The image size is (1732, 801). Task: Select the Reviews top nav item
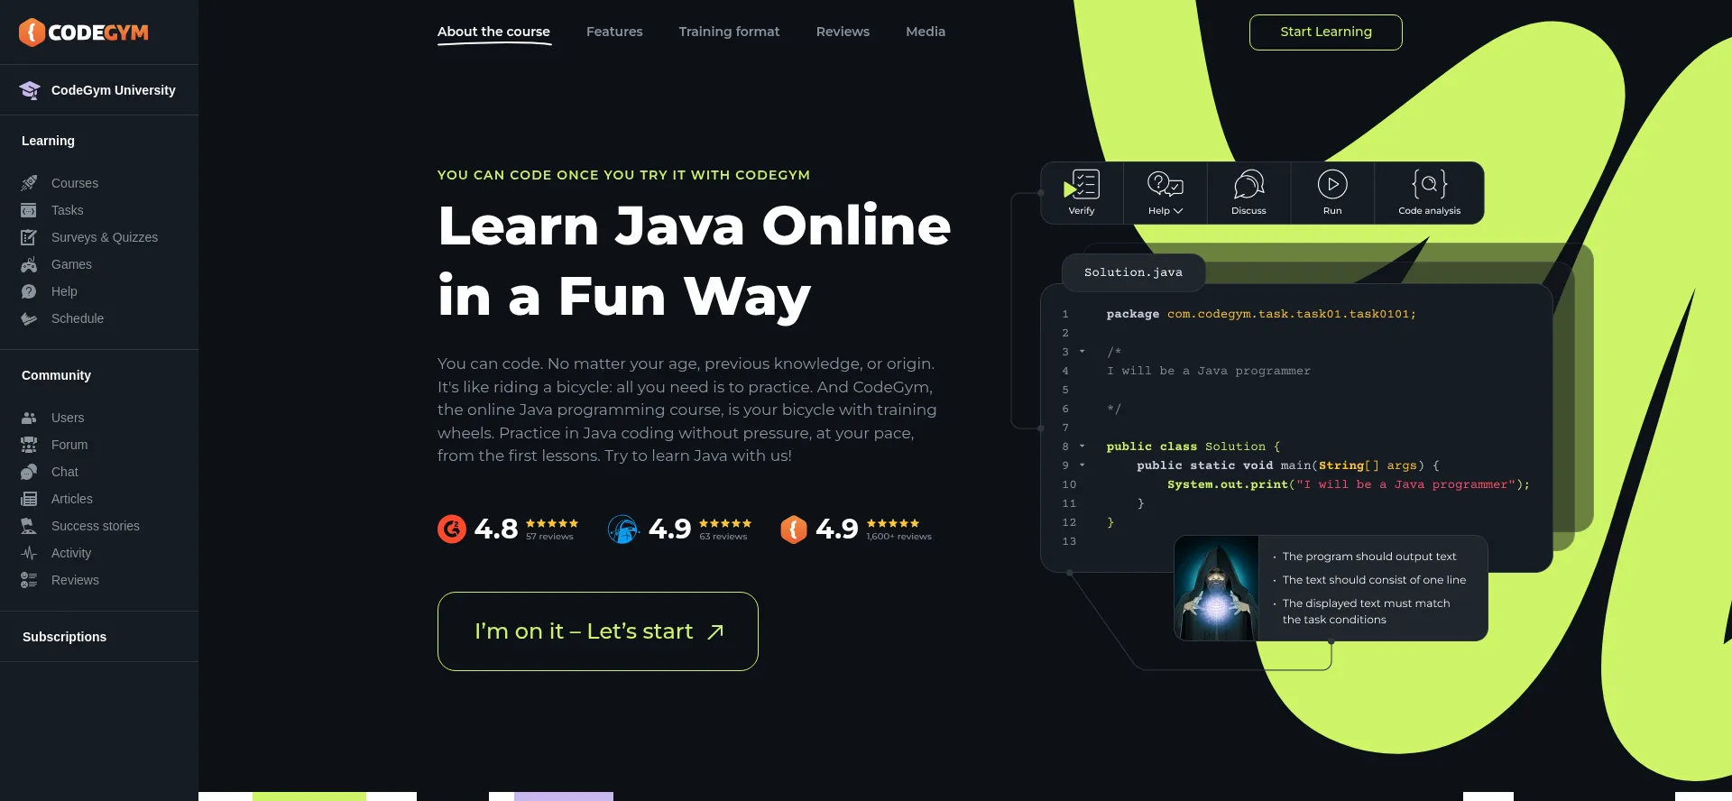843,32
